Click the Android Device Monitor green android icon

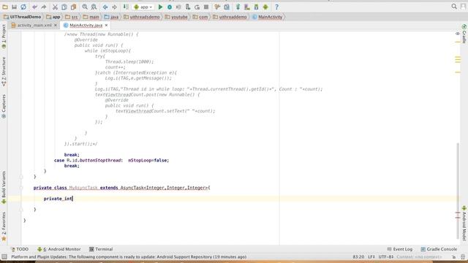point(265,7)
